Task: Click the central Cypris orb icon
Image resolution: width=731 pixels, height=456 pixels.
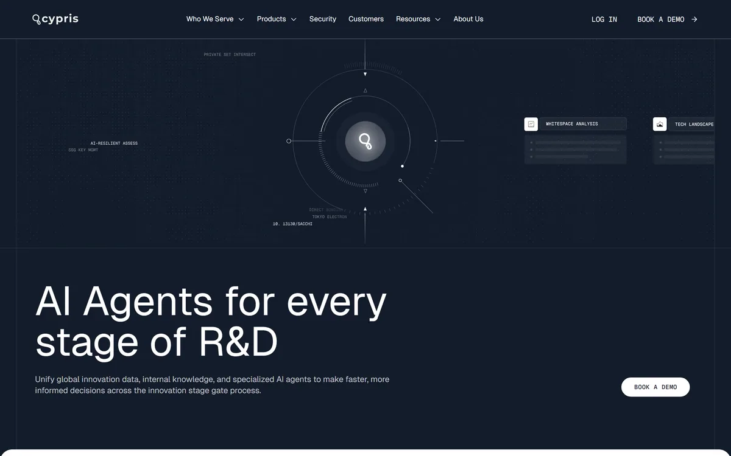Action: coord(365,141)
